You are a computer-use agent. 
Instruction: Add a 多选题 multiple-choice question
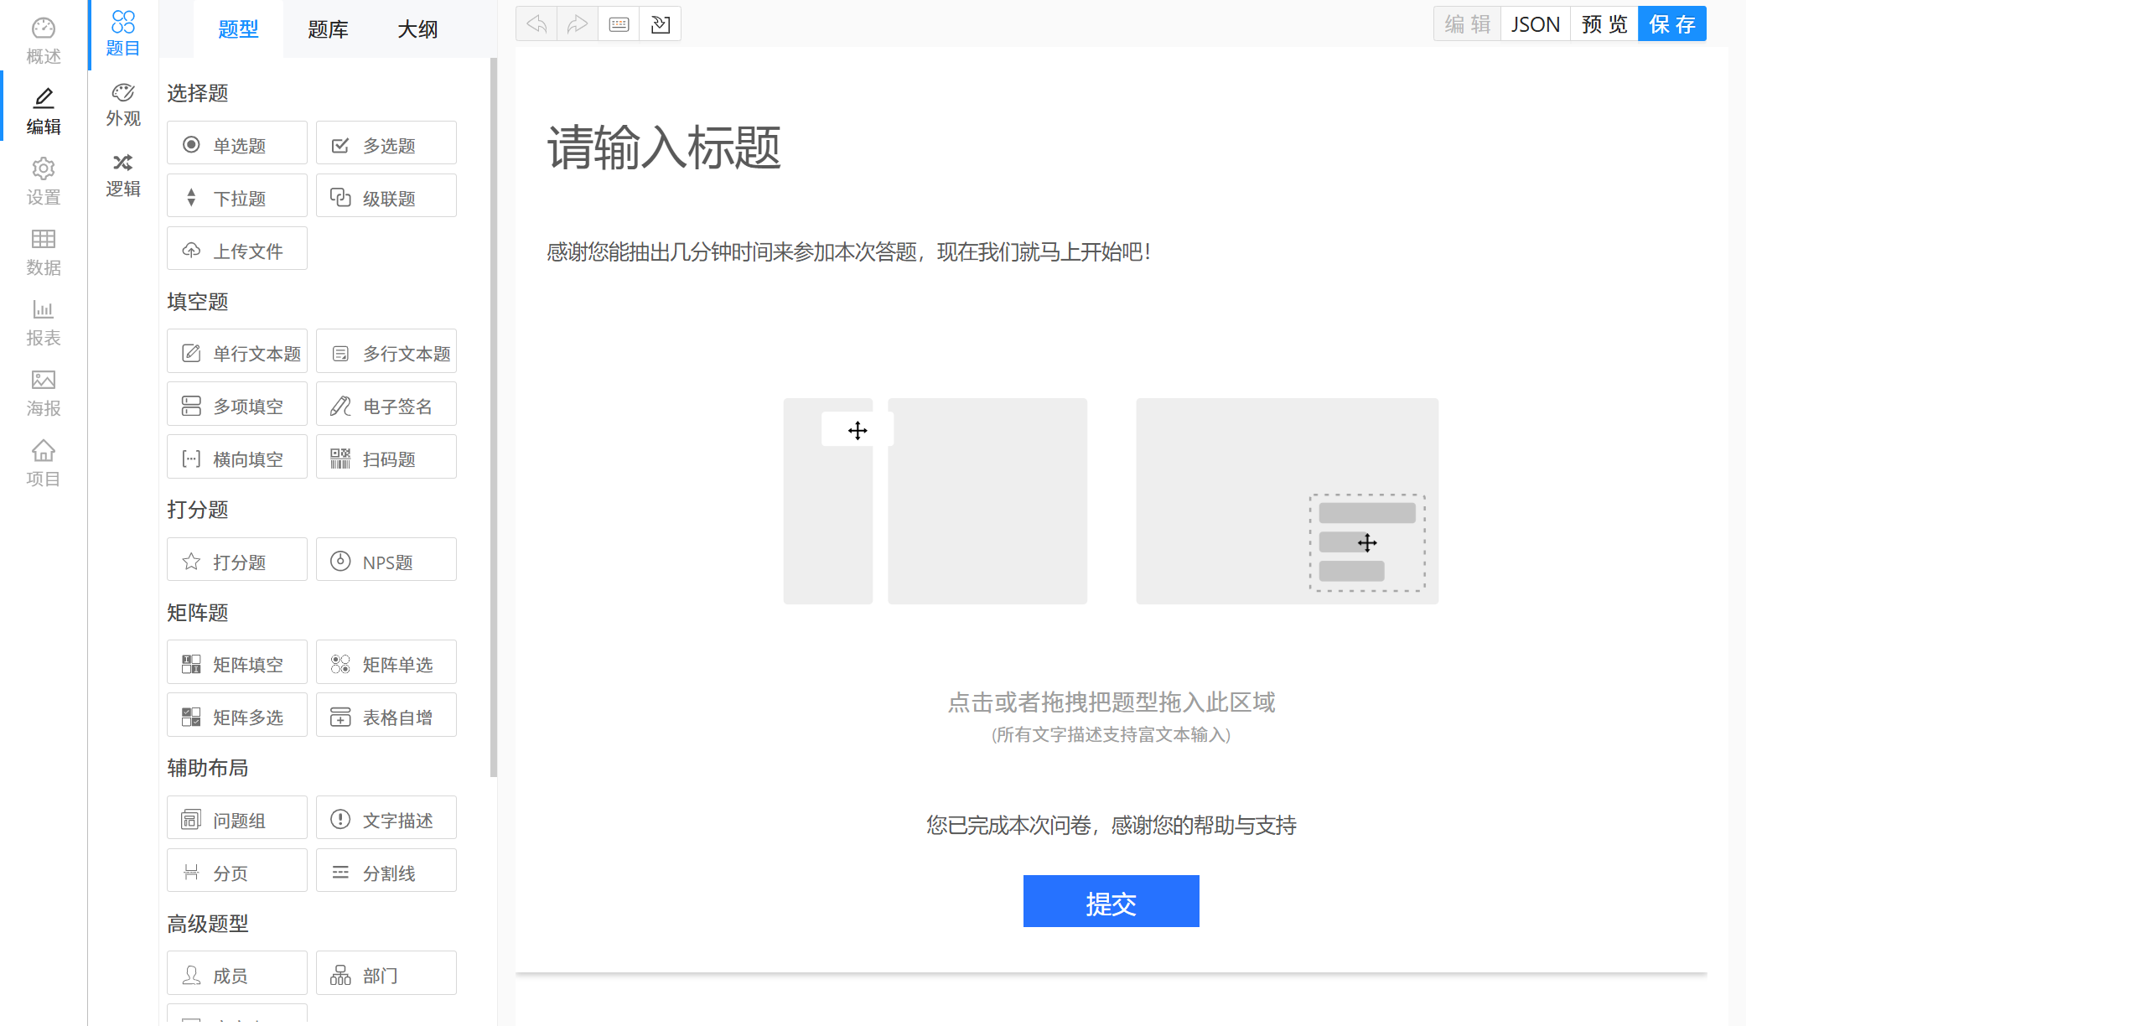point(386,144)
